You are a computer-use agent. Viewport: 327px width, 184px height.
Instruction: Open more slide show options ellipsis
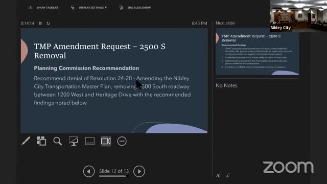(122, 141)
